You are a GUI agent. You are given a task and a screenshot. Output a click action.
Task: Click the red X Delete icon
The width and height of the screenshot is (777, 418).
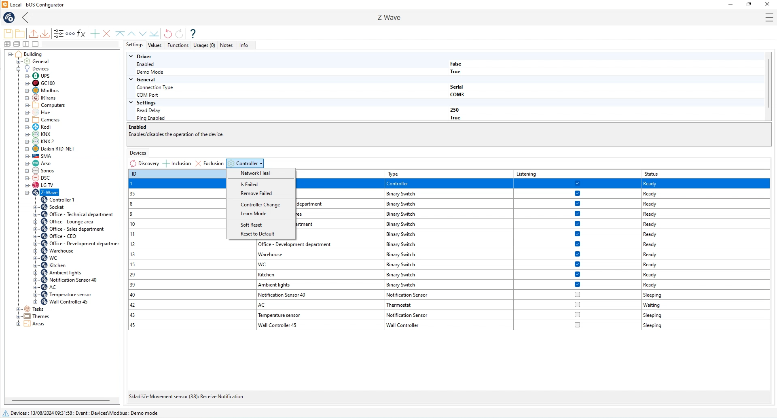coord(106,34)
